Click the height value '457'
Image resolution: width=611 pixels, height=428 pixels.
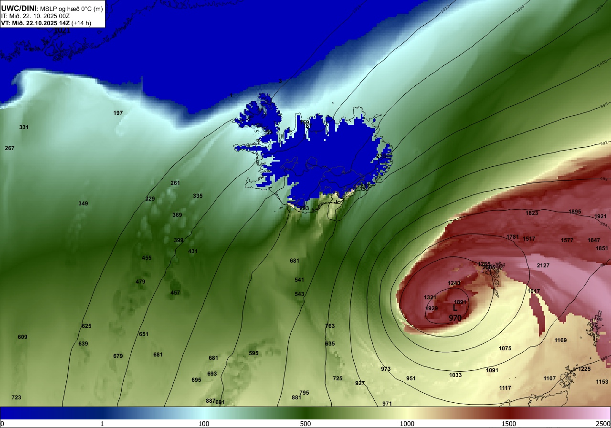[175, 293]
